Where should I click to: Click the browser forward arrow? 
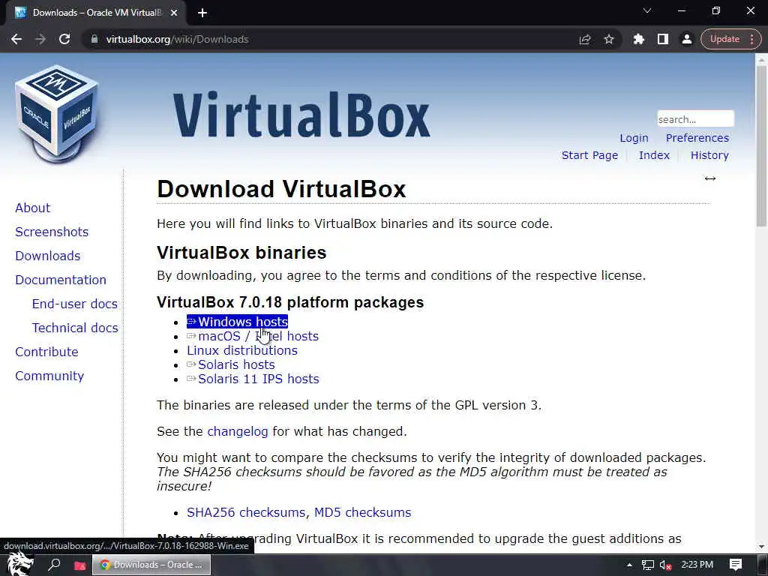40,39
